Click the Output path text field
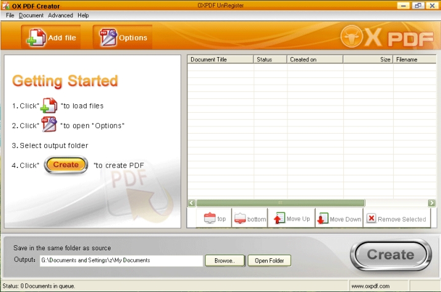 point(120,261)
